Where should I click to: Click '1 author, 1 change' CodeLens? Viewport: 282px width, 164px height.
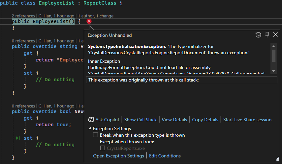point(96,16)
